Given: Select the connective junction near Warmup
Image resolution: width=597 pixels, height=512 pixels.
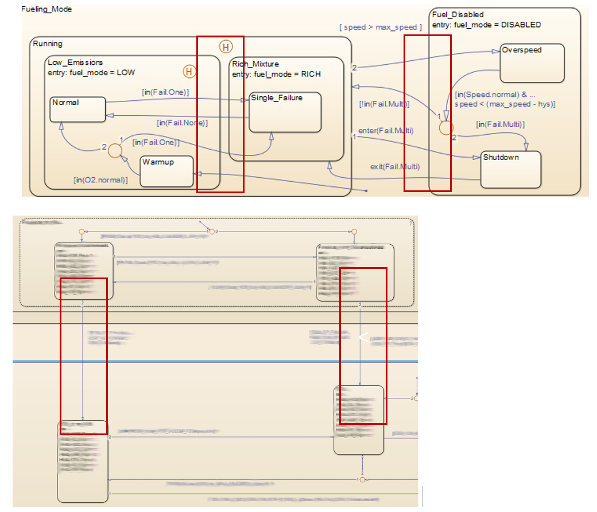Looking at the screenshot, I should tap(115, 151).
